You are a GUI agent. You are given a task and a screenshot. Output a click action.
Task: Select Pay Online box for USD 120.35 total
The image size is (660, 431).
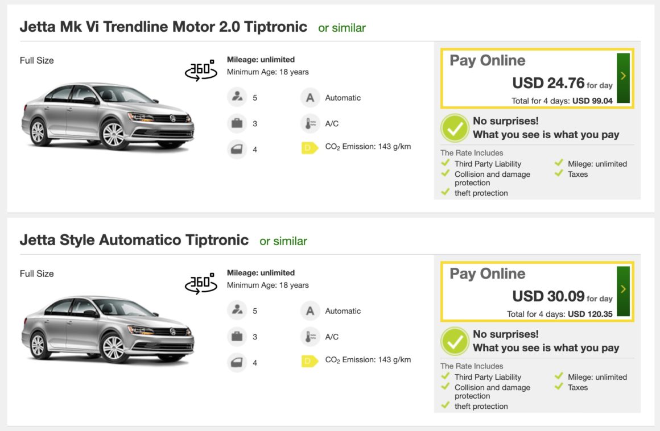[x=529, y=292]
